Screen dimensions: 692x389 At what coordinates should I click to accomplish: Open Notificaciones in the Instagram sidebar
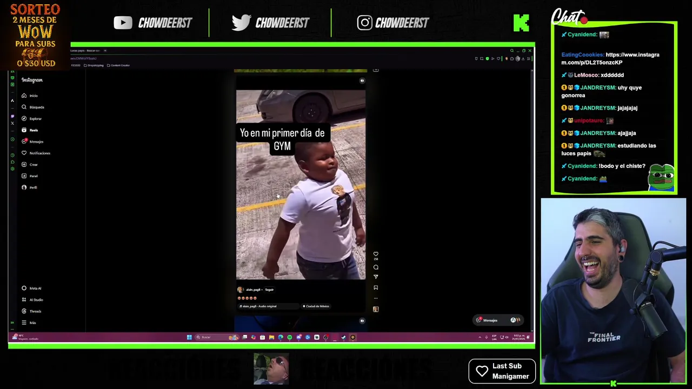[x=36, y=153]
